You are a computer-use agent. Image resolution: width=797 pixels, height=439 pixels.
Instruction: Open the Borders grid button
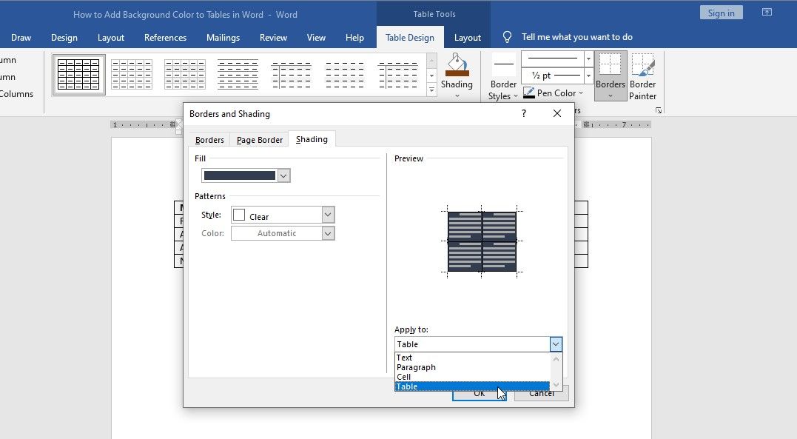pyautogui.click(x=610, y=65)
